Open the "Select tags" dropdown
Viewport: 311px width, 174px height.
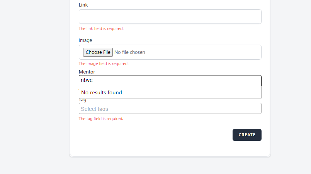tap(170, 109)
